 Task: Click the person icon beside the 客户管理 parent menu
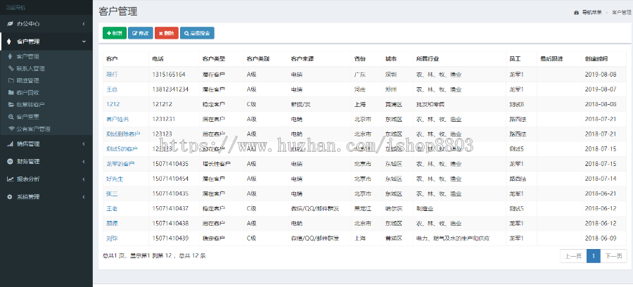click(x=9, y=42)
